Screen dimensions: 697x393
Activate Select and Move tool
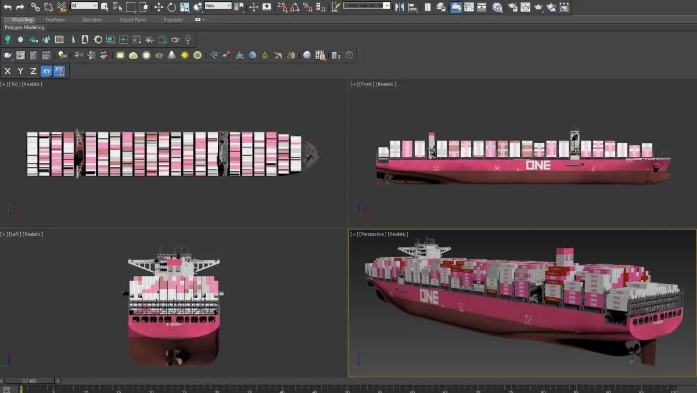159,7
